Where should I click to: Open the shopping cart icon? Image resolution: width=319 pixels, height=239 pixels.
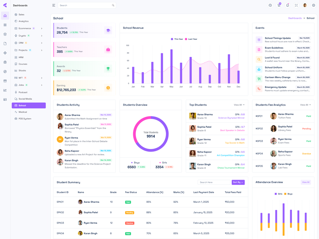[279, 5]
